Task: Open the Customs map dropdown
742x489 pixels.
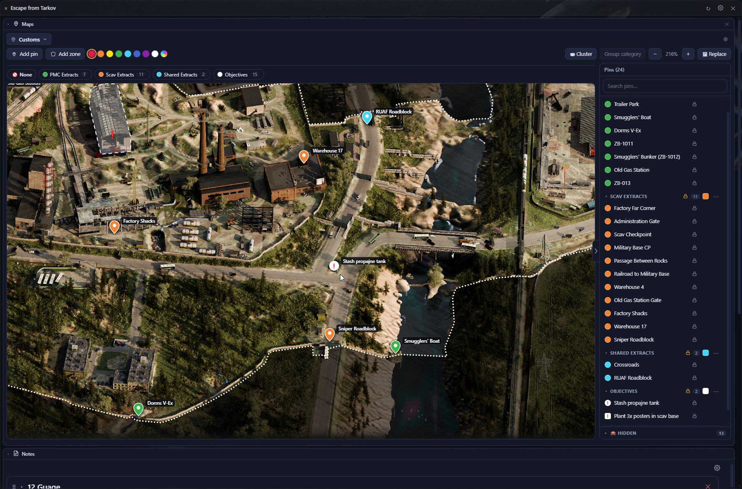Action: point(29,39)
